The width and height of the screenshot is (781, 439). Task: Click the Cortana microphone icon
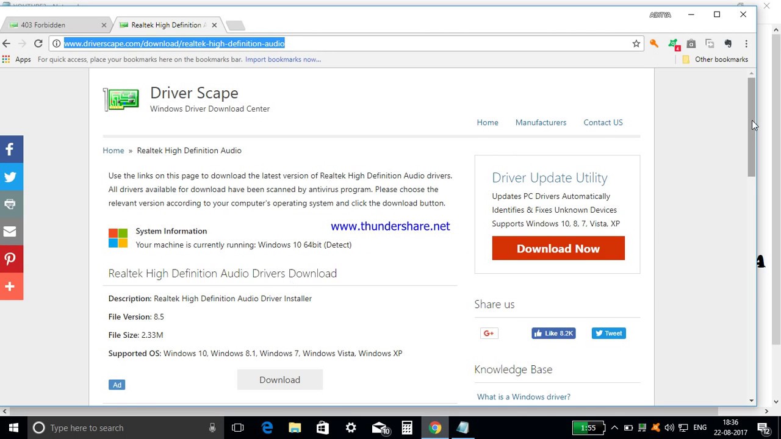pyautogui.click(x=212, y=427)
